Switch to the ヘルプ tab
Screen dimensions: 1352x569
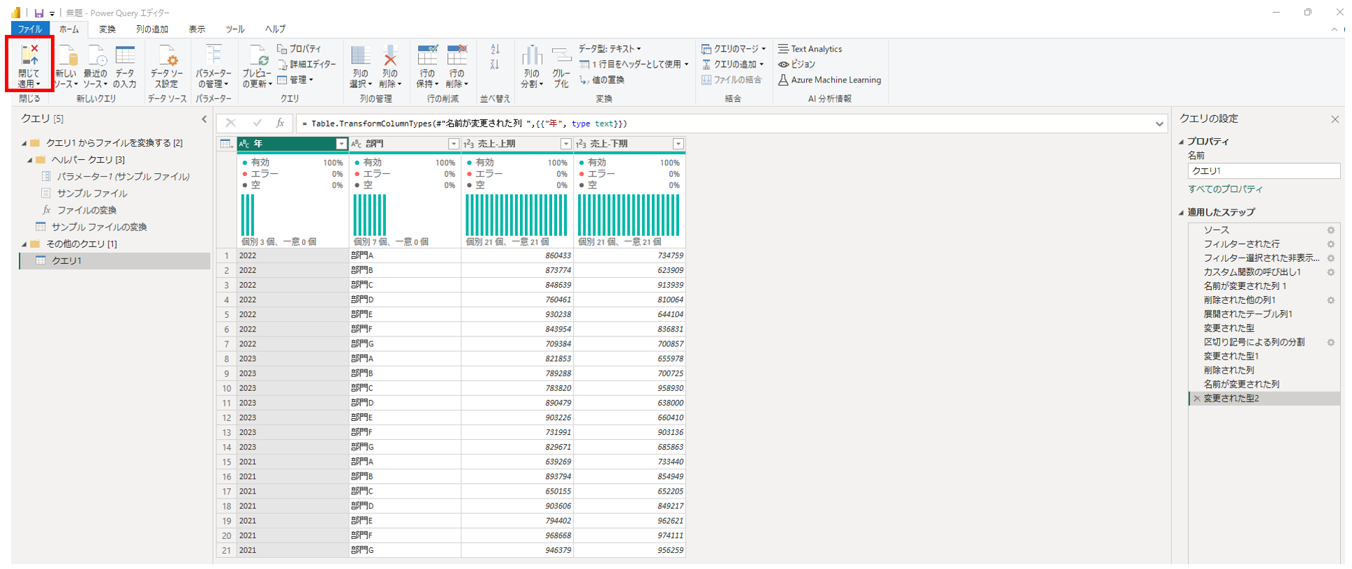(x=275, y=29)
